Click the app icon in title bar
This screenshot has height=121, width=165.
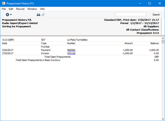coord(3,3)
